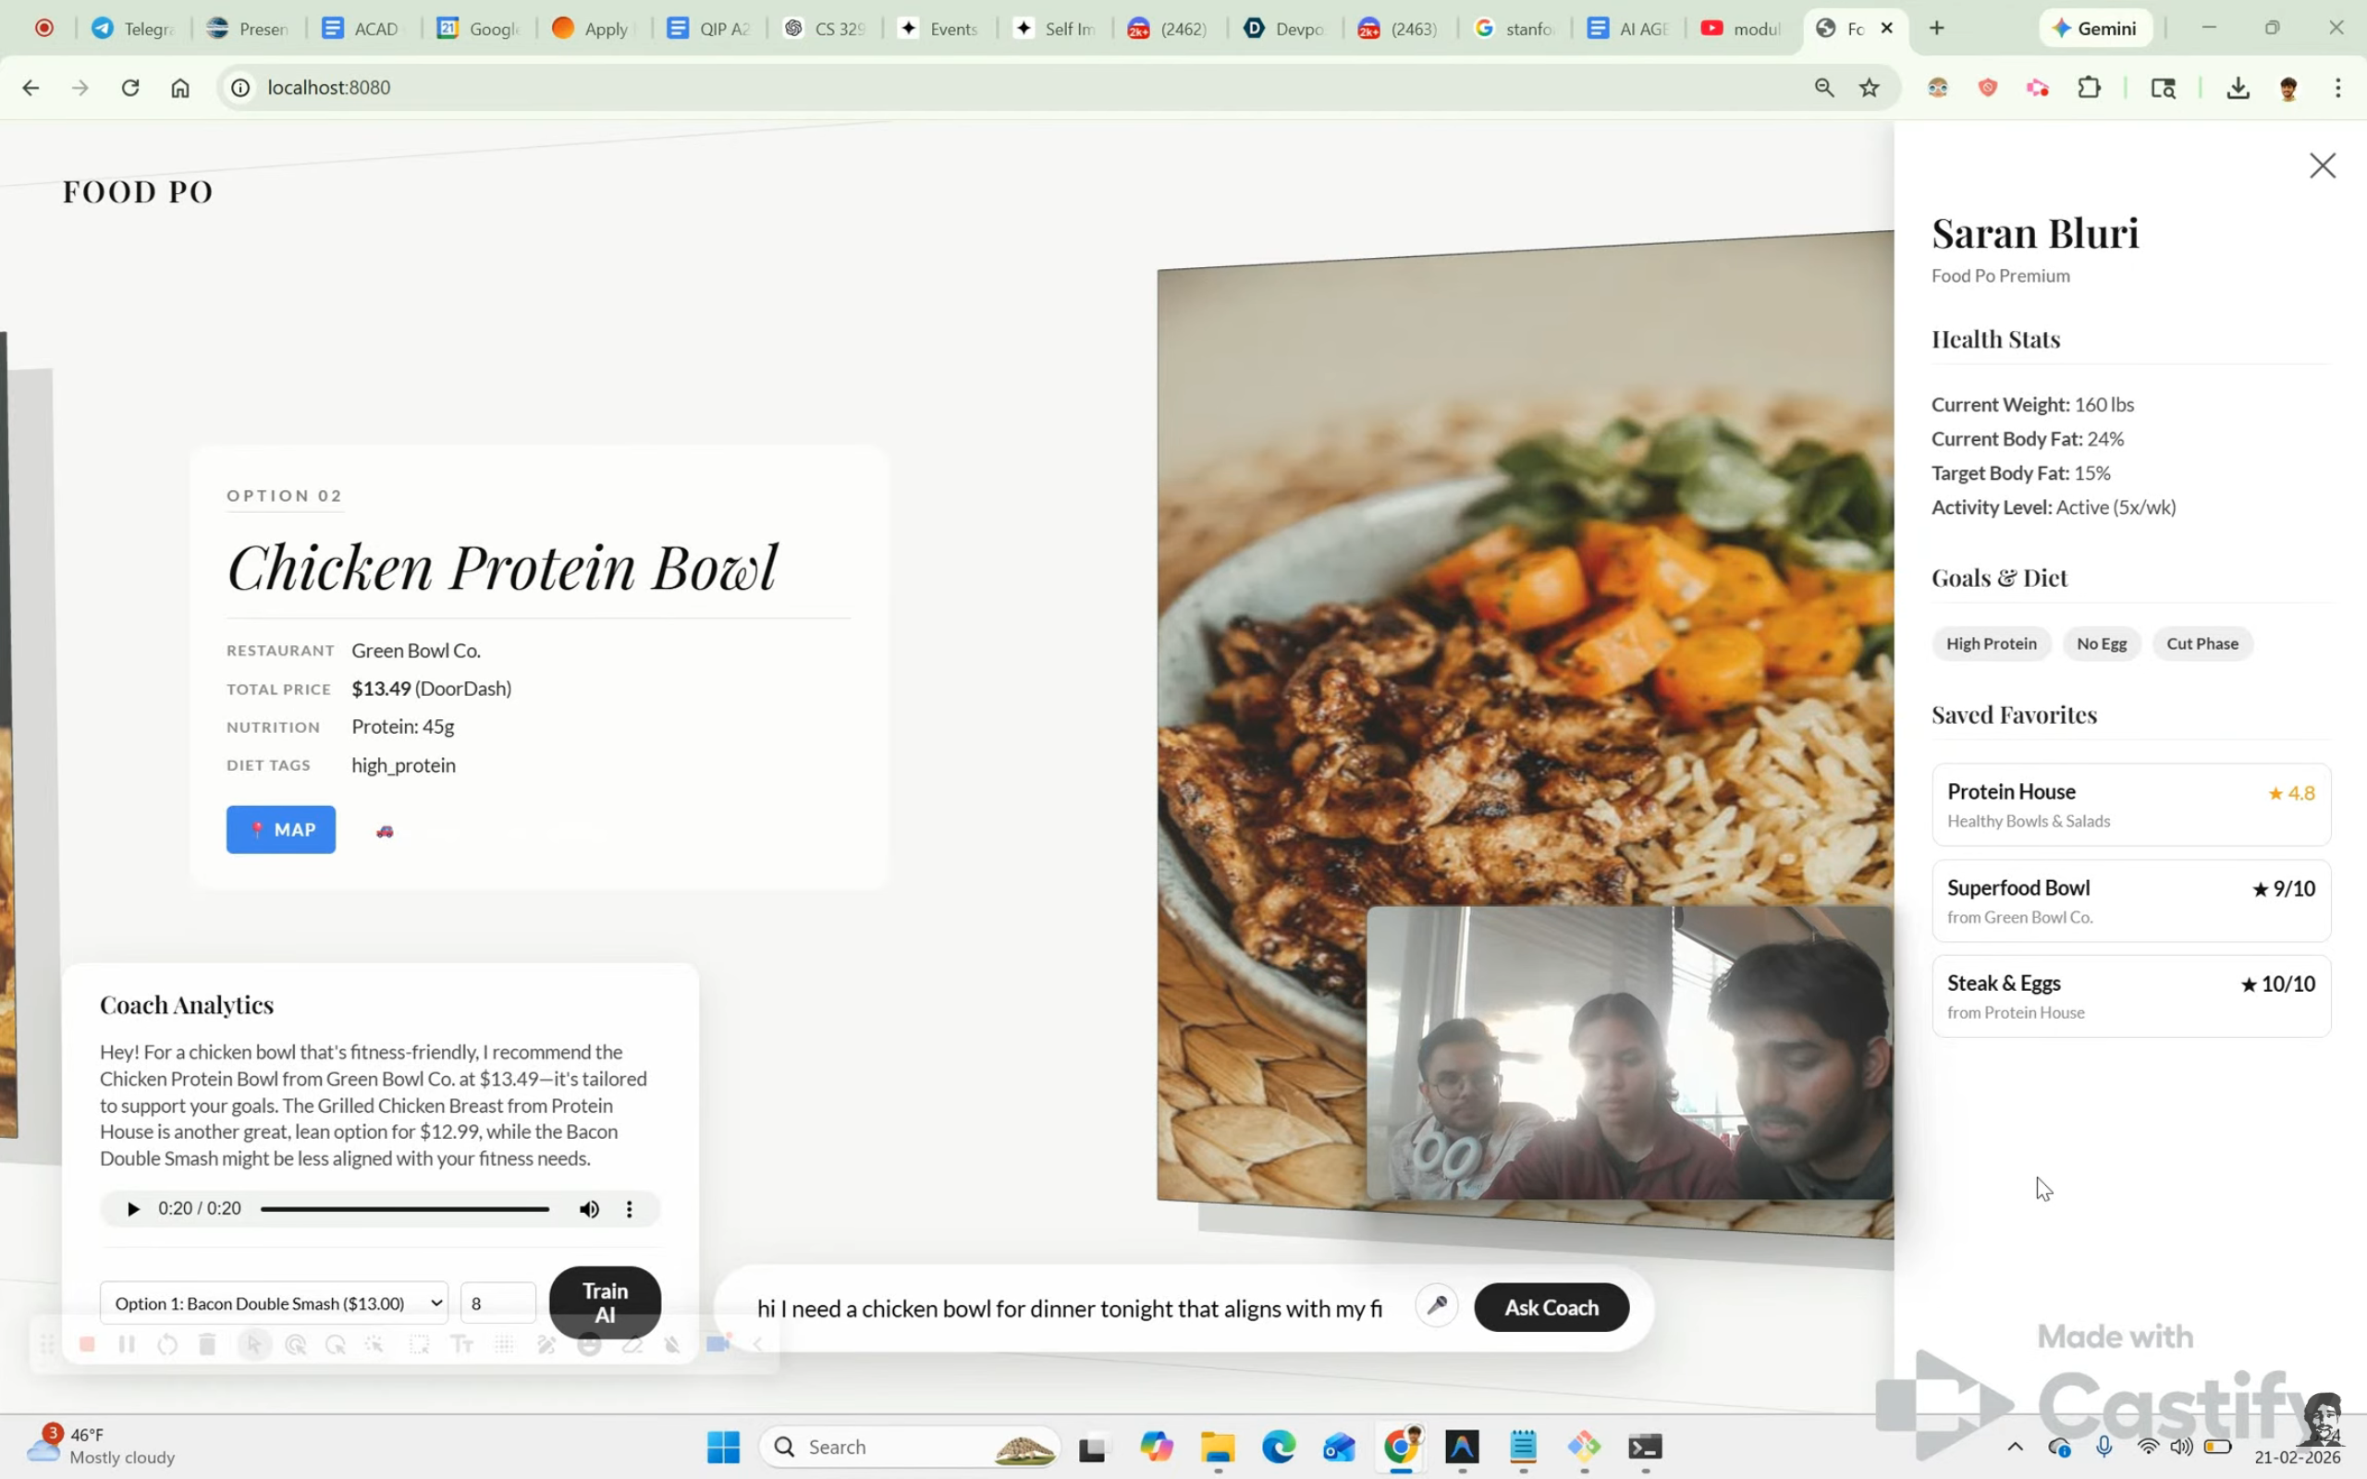Open the weather widget showing 46°F
The width and height of the screenshot is (2367, 1479).
tap(102, 1446)
